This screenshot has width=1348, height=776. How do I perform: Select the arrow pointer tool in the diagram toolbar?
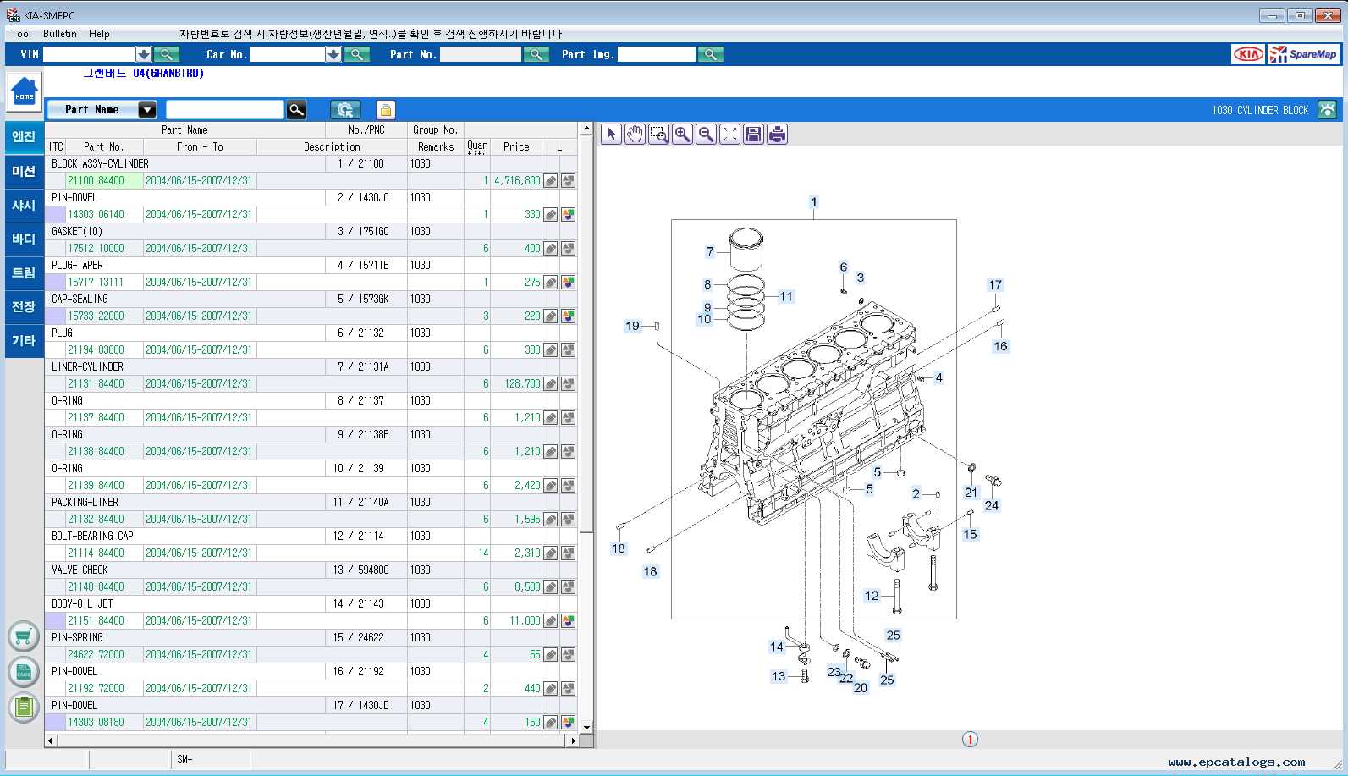611,134
